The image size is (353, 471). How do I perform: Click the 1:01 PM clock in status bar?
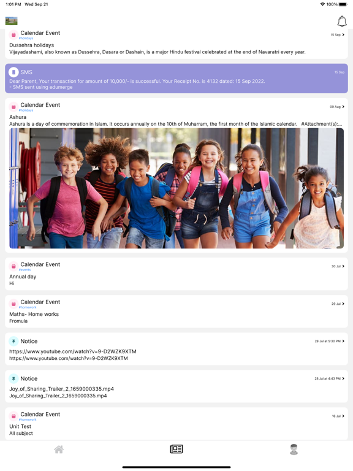pyautogui.click(x=13, y=4)
